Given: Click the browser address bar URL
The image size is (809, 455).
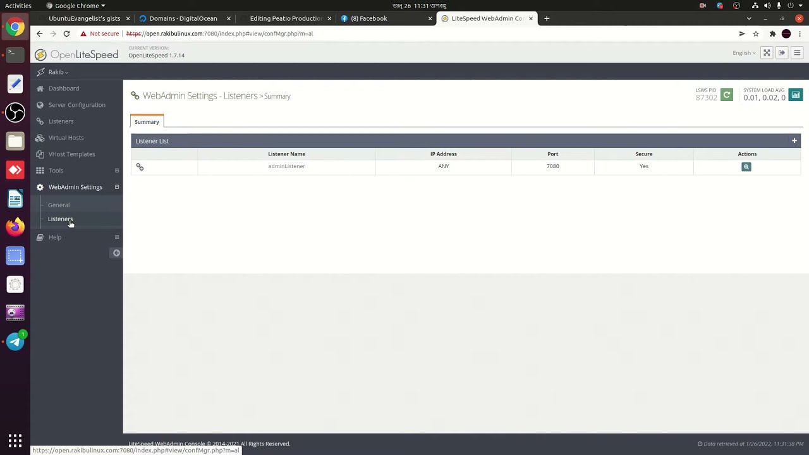Looking at the screenshot, I should pos(219,33).
